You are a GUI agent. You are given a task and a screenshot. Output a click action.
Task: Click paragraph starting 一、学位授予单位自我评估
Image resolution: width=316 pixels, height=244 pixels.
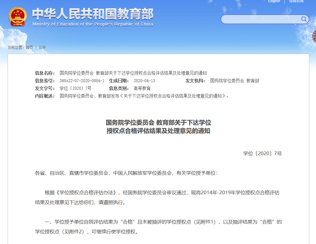click(x=158, y=227)
